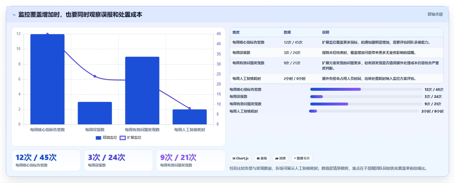Click the 每周有效问题发现数 bar in the chart

pos(142,90)
